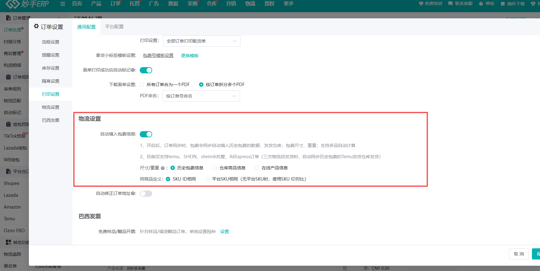Image resolution: width=540 pixels, height=271 pixels.
Task: Click the 订单规则 sidebar section icon
Action: coord(8,77)
